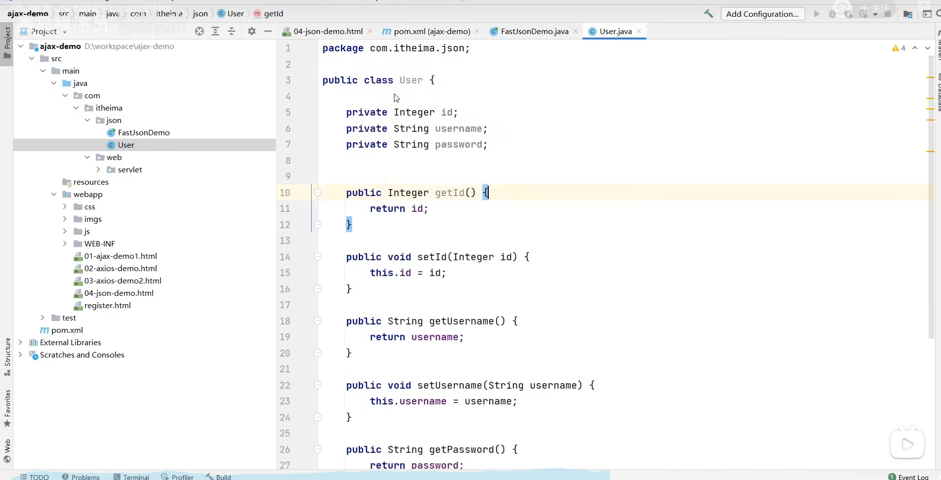941x480 pixels.
Task: Click the getId breadcrumb item
Action: [x=269, y=14]
